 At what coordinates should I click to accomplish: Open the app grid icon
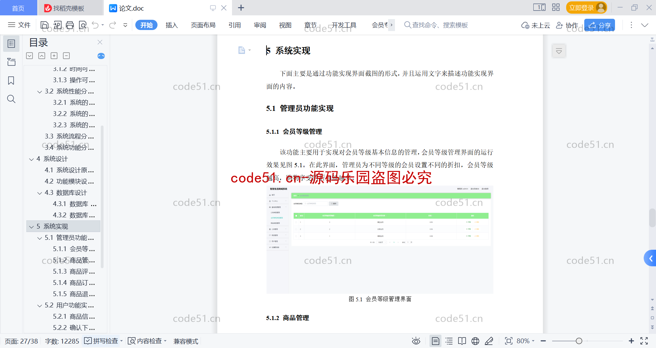pyautogui.click(x=556, y=8)
